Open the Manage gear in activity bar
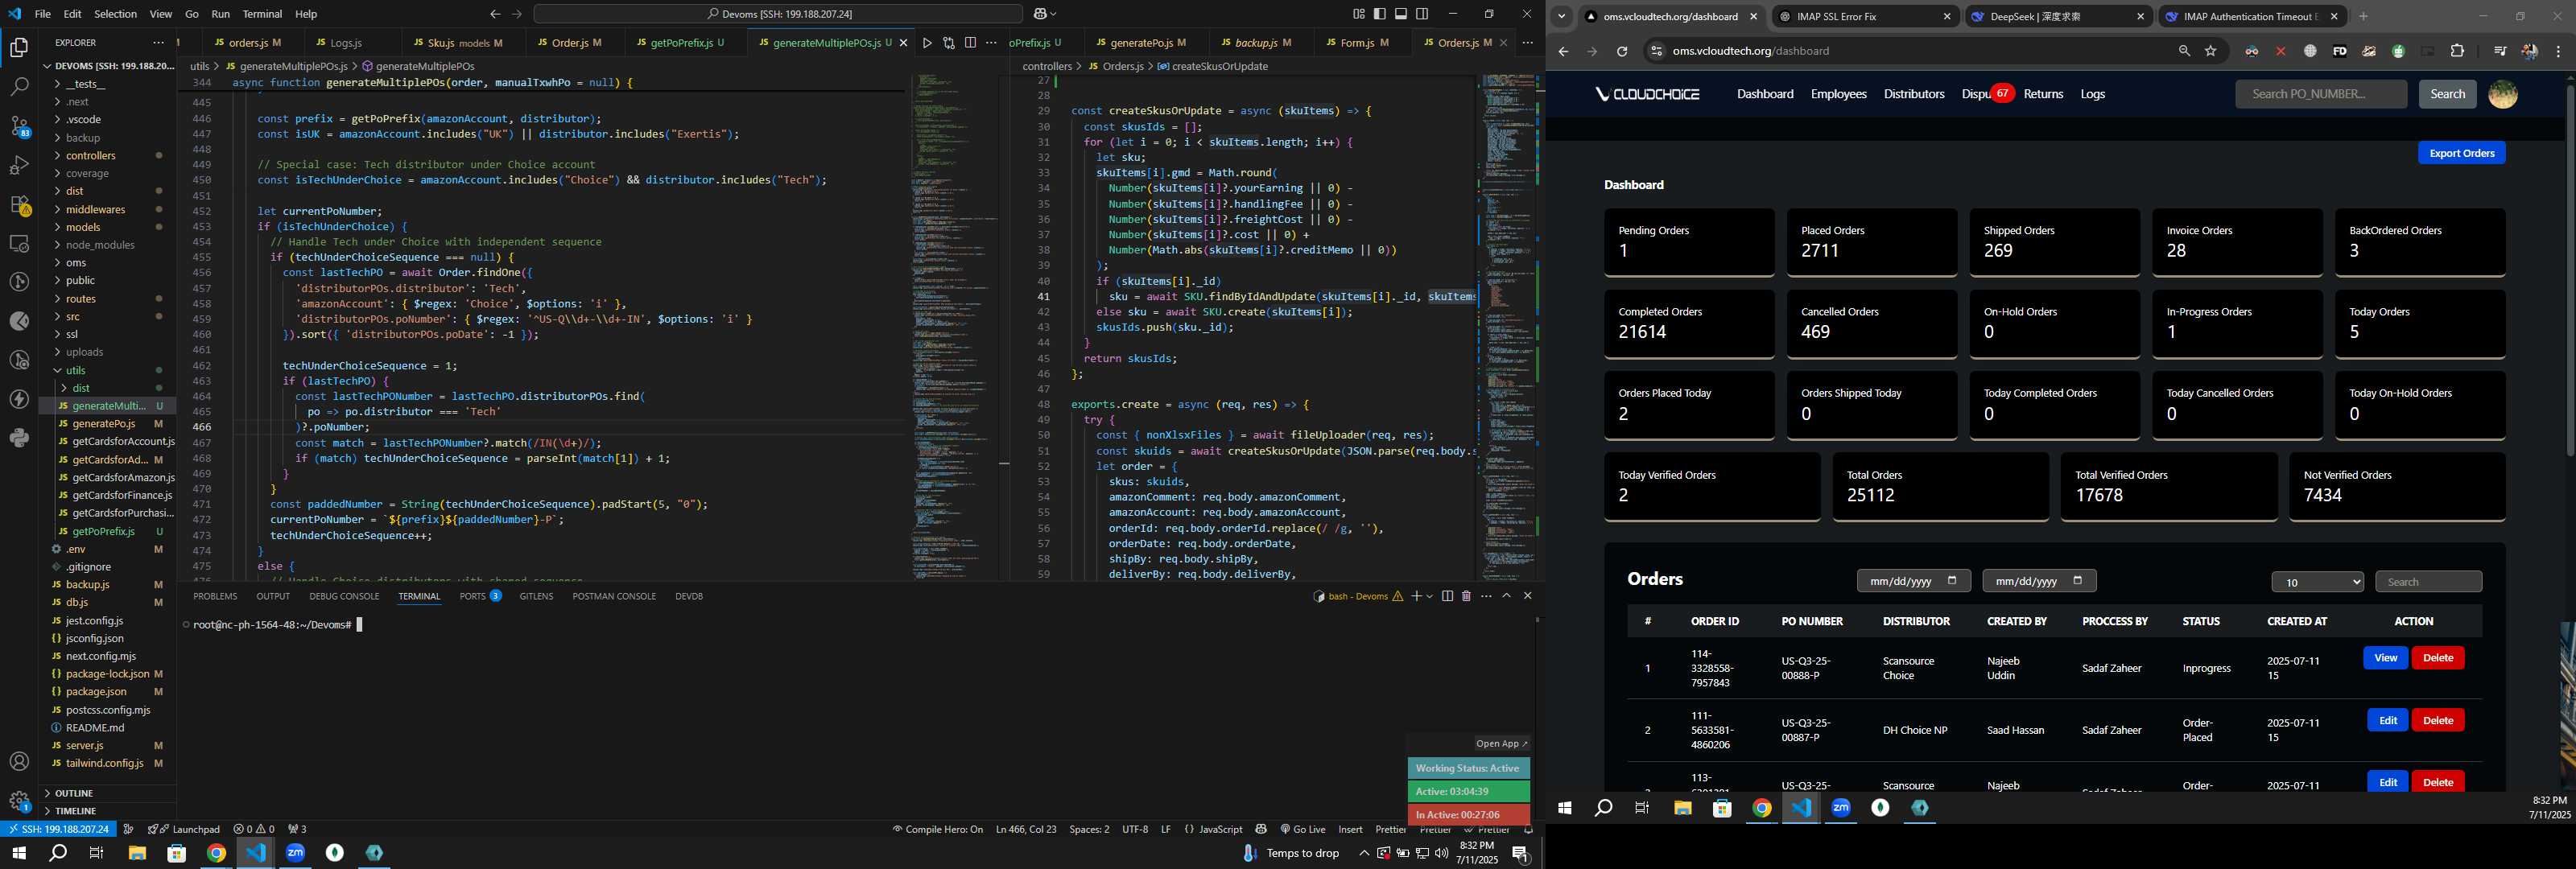This screenshot has height=869, width=2576. [x=19, y=801]
